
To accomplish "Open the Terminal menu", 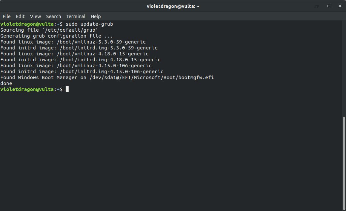I will pos(76,16).
